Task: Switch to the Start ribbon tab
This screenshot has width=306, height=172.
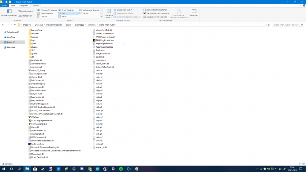Action: coord(13,5)
